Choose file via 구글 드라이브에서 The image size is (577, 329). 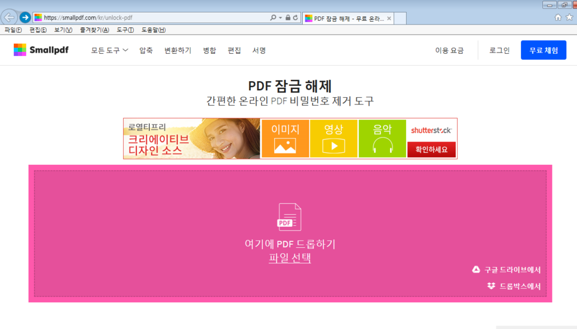512,270
